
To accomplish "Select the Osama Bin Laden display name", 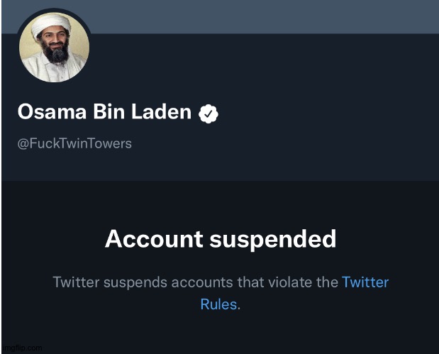I will click(x=104, y=112).
